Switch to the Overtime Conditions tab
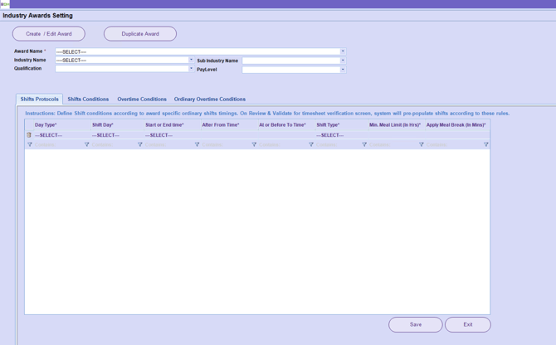556x345 pixels. [x=142, y=100]
